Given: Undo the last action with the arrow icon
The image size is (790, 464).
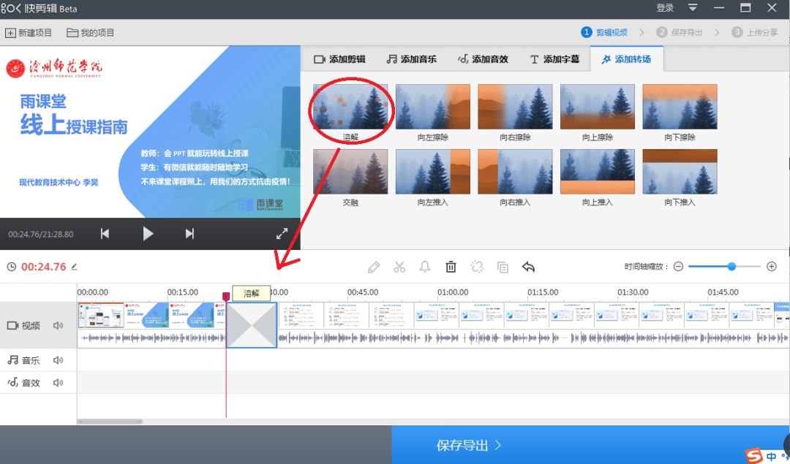Looking at the screenshot, I should (x=528, y=267).
